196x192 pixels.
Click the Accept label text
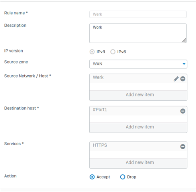(x=103, y=177)
